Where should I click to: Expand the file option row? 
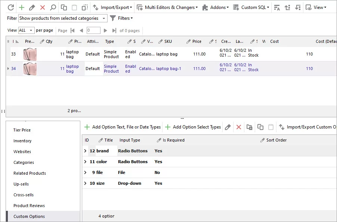point(85,172)
